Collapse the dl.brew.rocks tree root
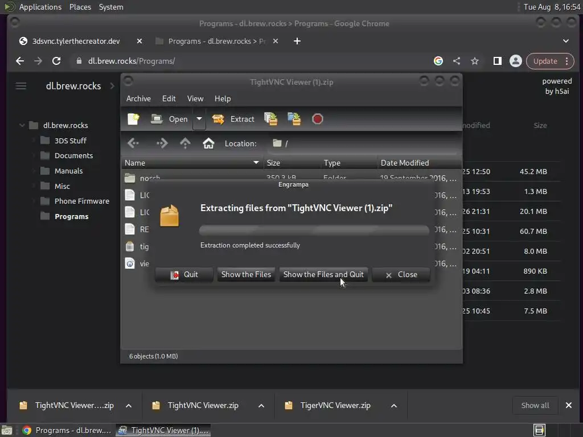The image size is (583, 437). click(22, 126)
